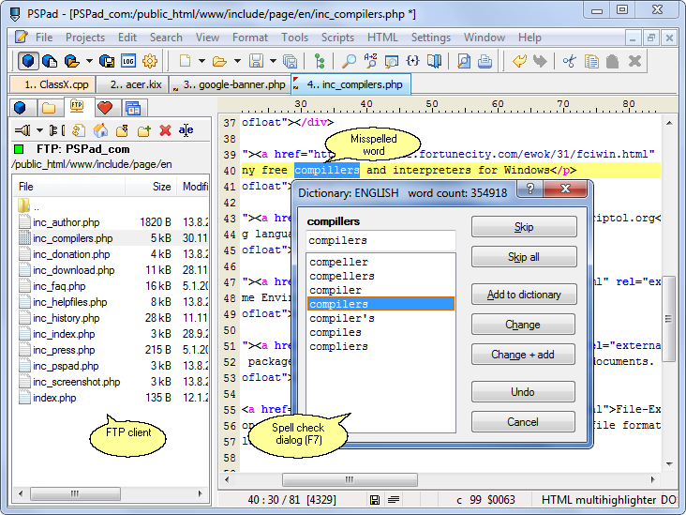This screenshot has height=515, width=686.
Task: Click the print icon
Action: [485, 61]
